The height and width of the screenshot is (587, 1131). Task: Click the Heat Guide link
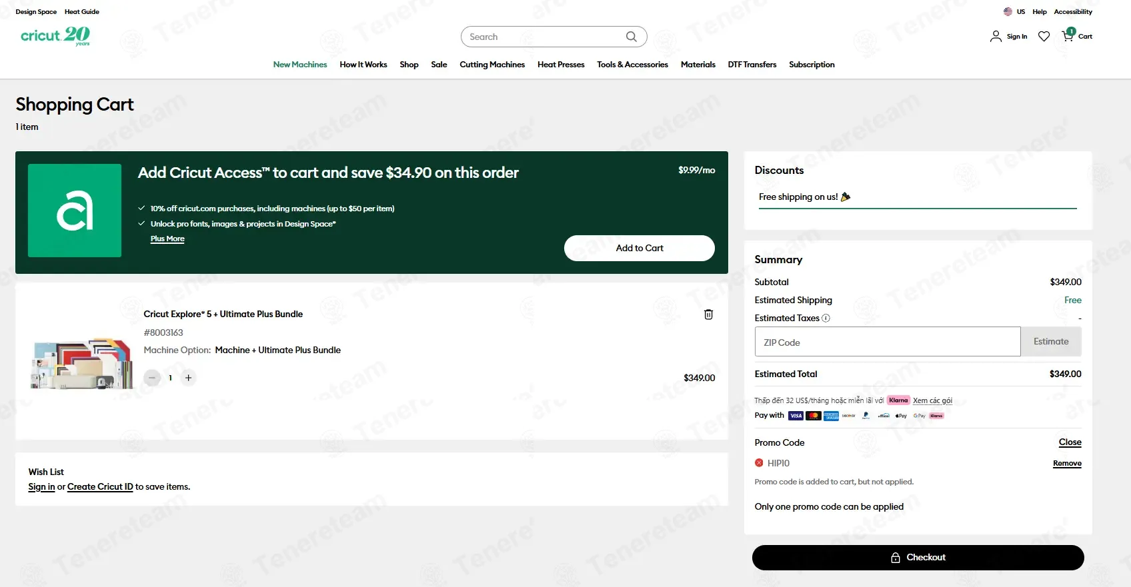point(82,12)
